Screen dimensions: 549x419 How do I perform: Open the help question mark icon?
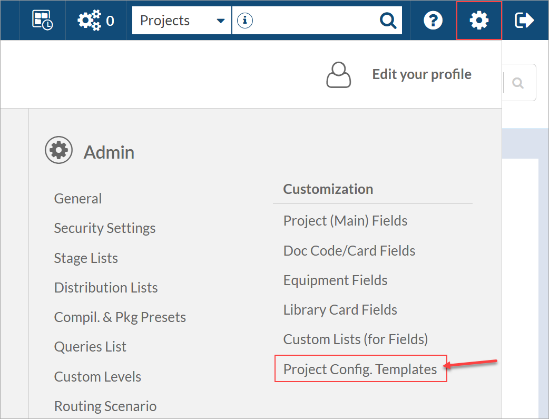point(433,21)
